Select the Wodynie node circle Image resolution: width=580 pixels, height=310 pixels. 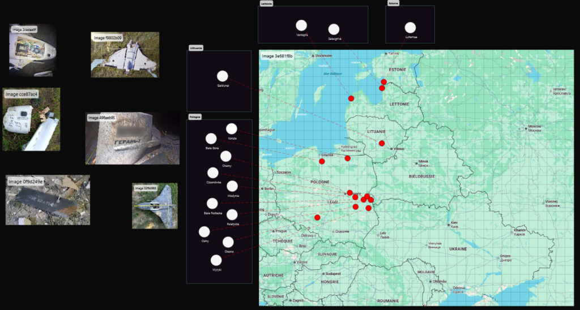coord(232,186)
